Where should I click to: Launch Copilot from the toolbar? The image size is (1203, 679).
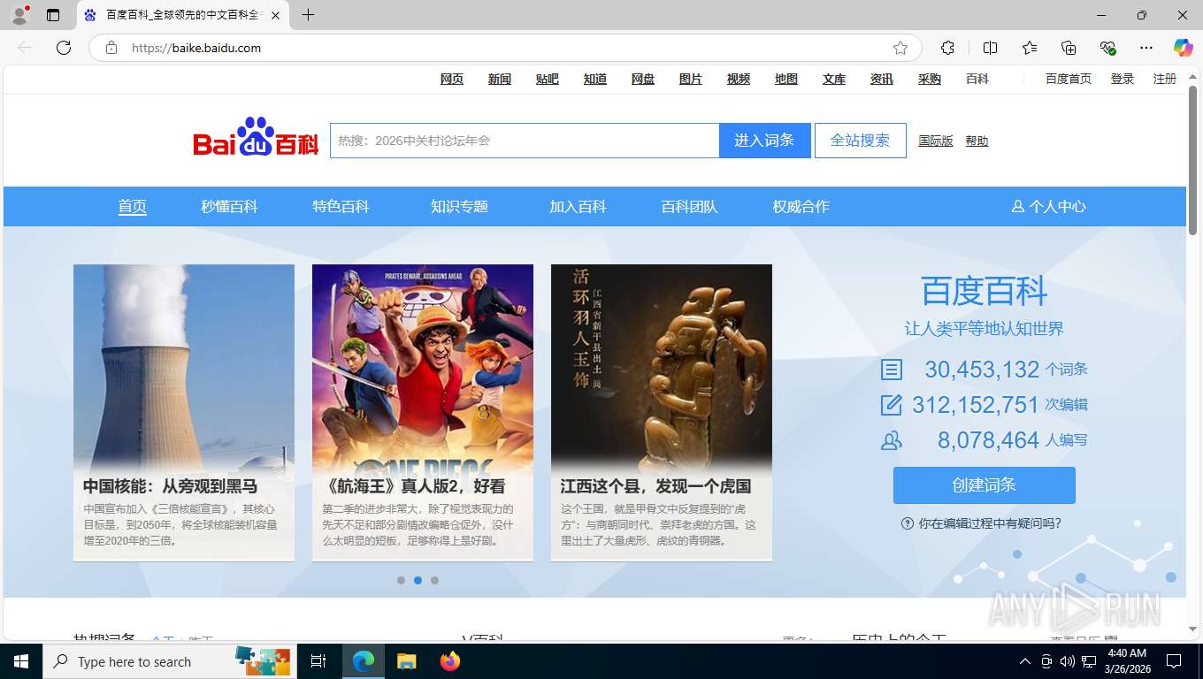pos(1183,48)
